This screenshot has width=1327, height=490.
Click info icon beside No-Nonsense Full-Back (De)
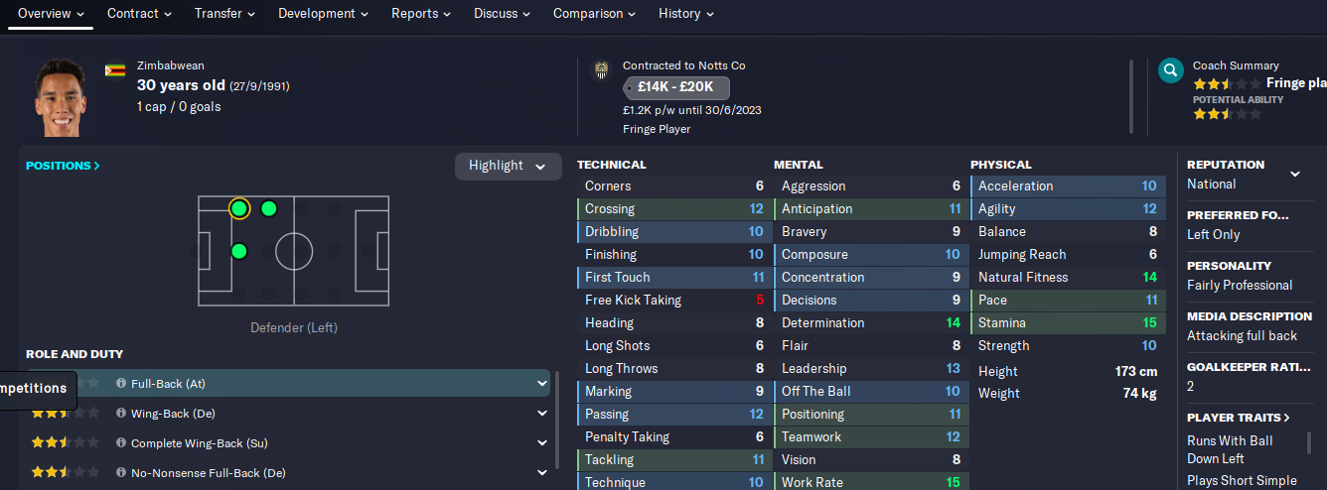pos(121,473)
